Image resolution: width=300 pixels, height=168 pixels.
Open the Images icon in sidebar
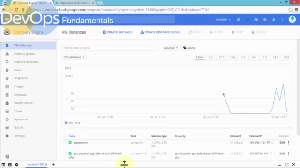(x=7, y=86)
